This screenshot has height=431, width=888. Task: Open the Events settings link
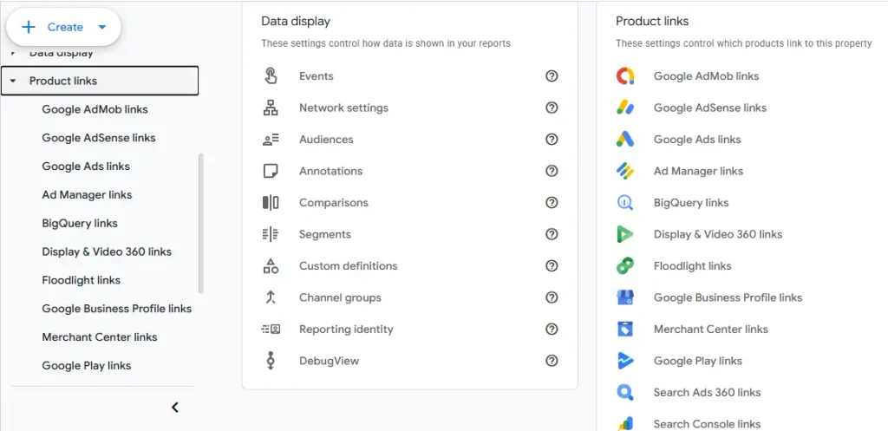coord(316,76)
